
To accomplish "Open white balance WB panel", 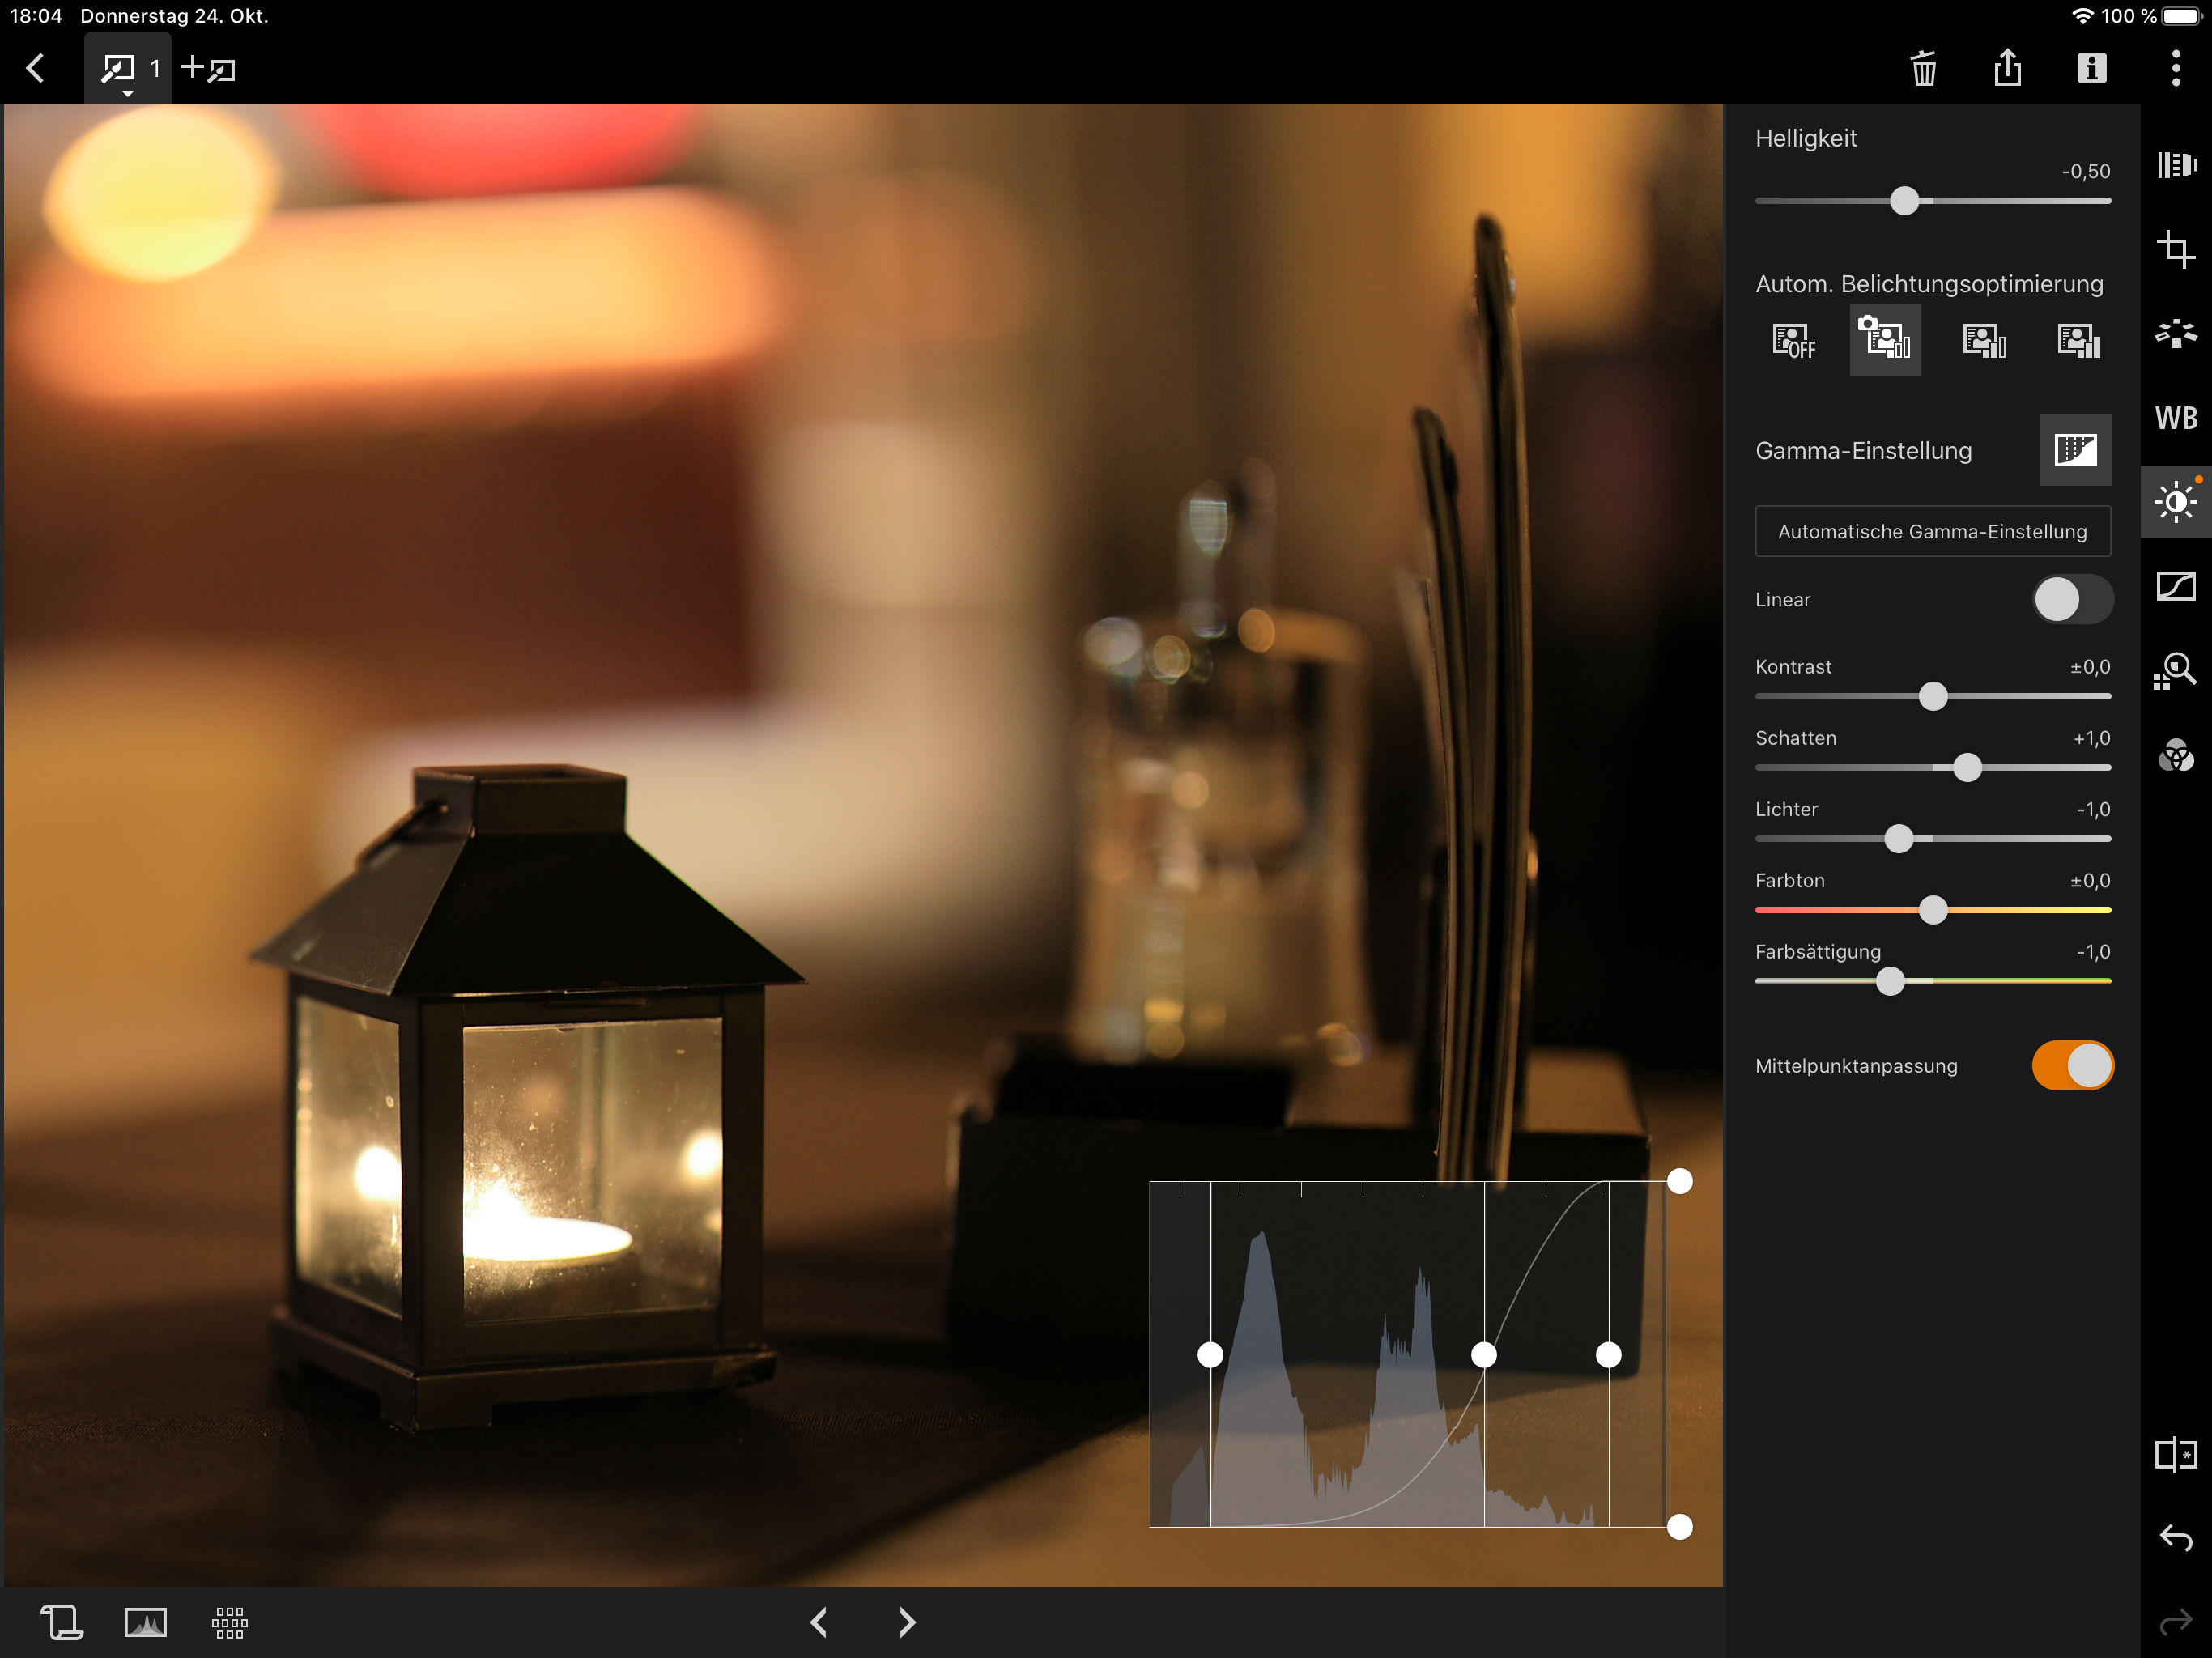I will click(2175, 418).
